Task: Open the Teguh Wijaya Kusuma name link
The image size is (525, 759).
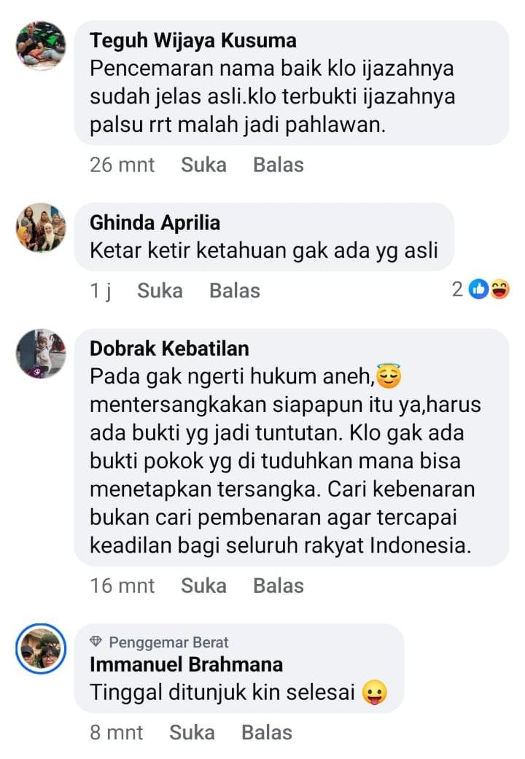Action: [193, 41]
